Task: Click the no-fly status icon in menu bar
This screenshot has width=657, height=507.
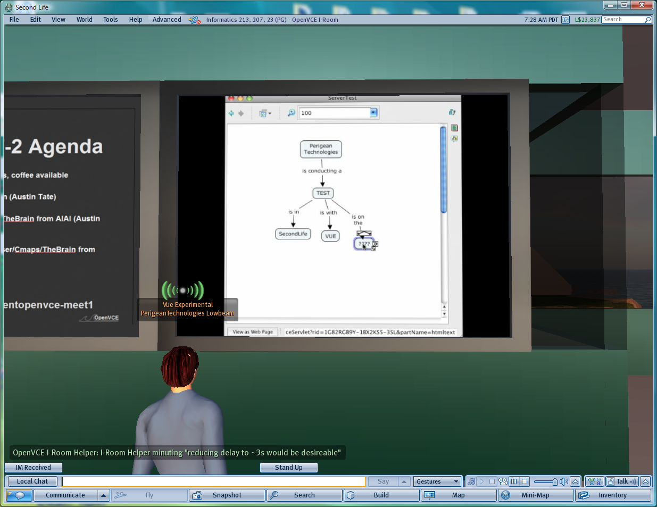Action: pyautogui.click(x=195, y=20)
